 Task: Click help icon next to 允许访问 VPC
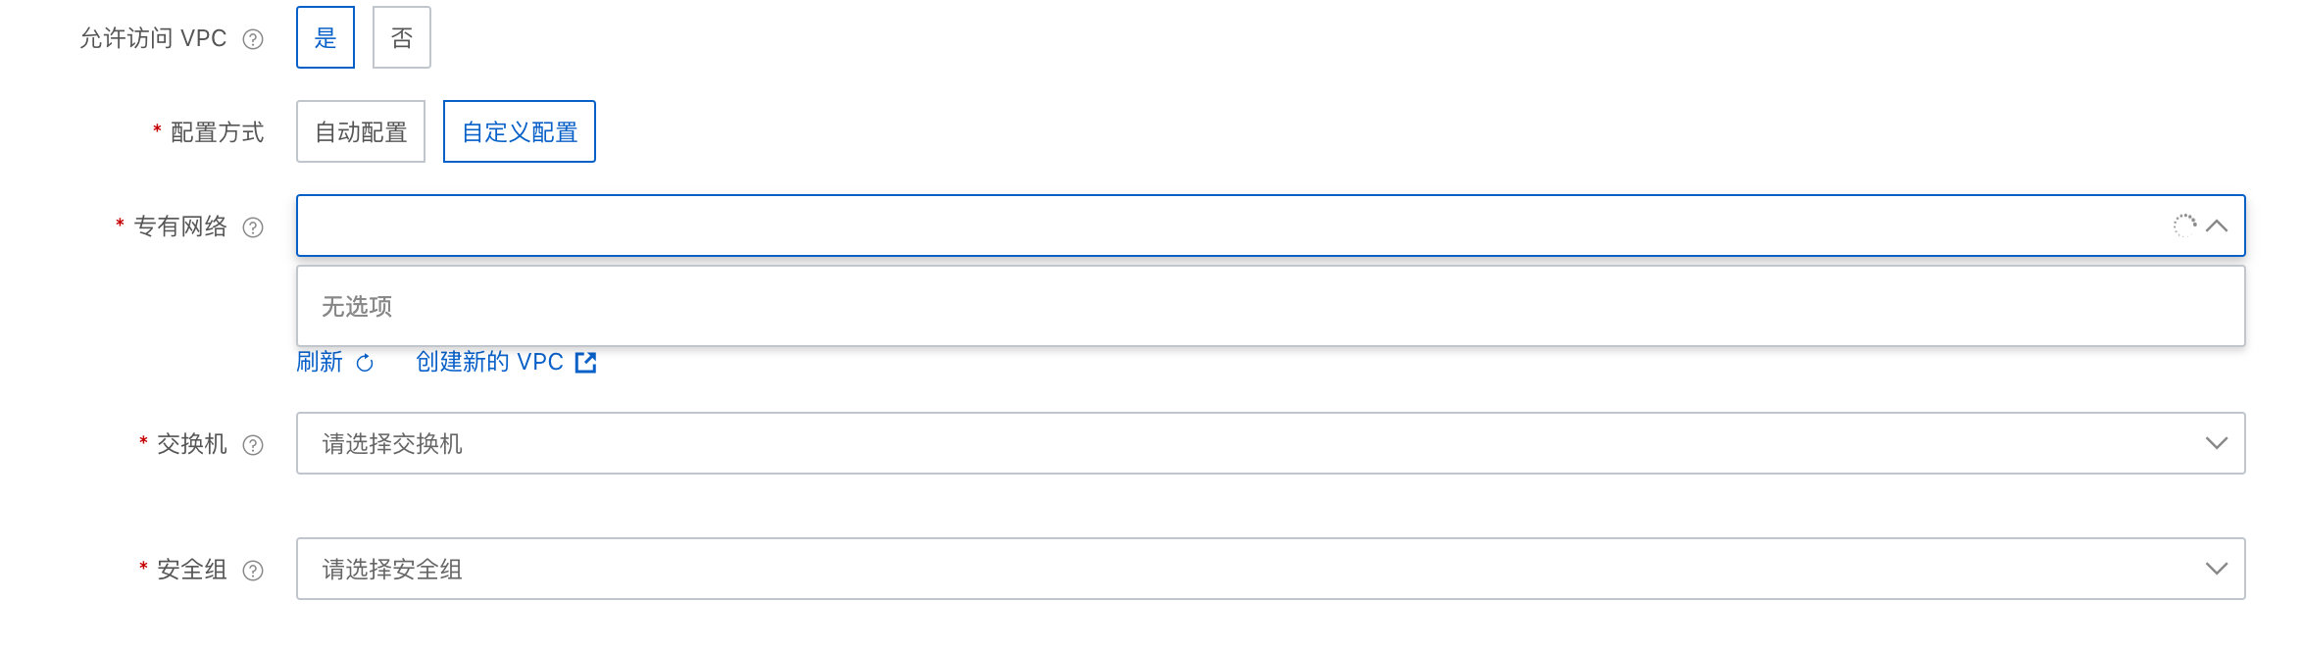tap(253, 39)
